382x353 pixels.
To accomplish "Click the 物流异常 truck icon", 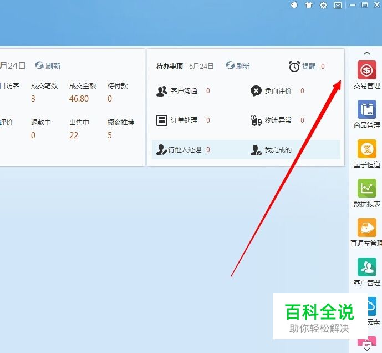I will pos(256,120).
